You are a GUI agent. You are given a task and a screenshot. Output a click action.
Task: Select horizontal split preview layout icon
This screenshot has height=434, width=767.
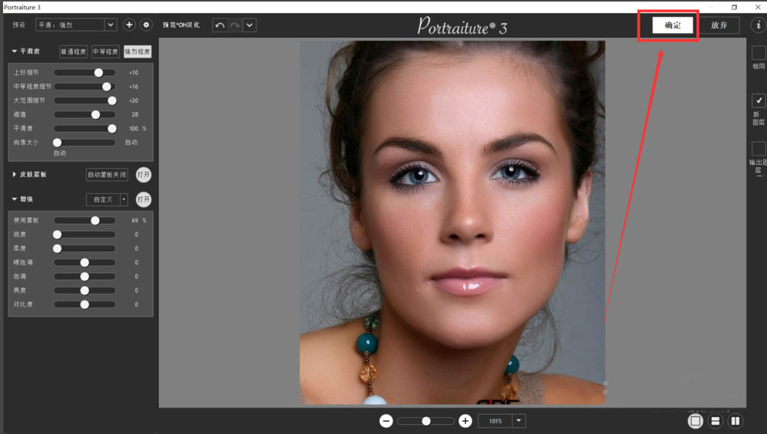716,421
